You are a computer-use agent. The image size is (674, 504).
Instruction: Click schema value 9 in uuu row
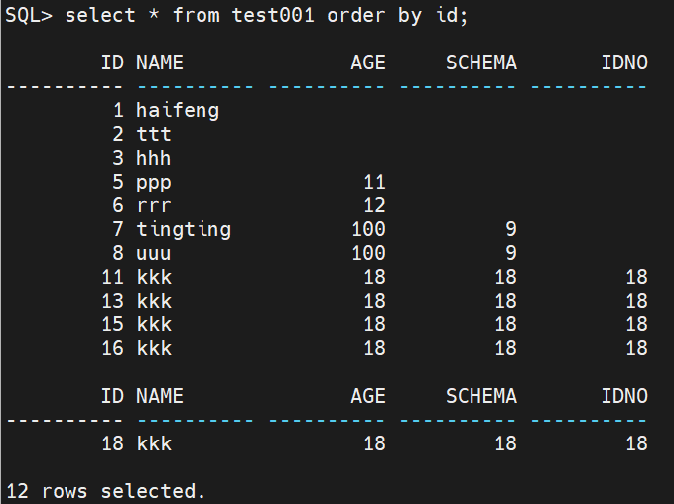click(x=510, y=253)
